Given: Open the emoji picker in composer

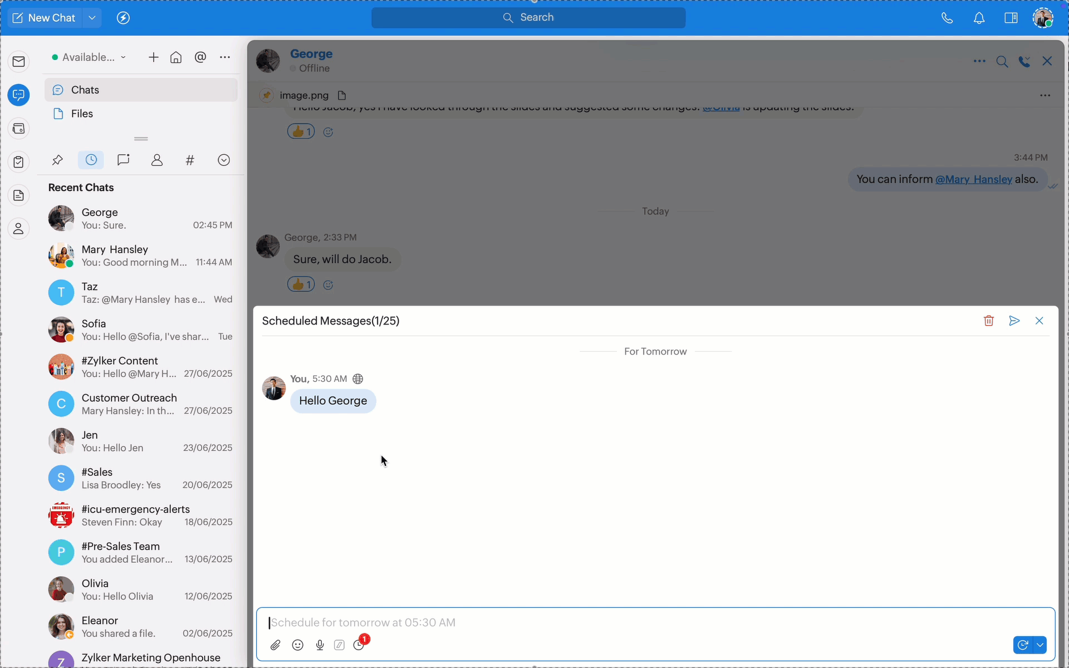Looking at the screenshot, I should click(x=298, y=645).
